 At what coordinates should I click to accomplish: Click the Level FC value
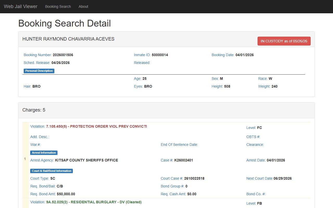[x=259, y=128]
